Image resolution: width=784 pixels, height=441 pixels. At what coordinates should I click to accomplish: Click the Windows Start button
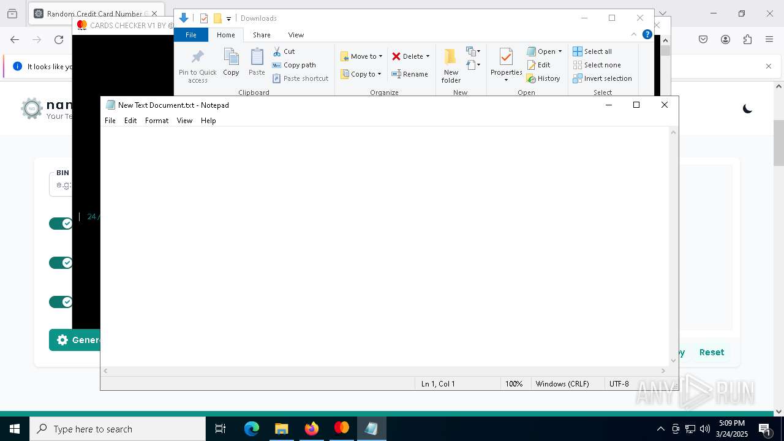[x=15, y=429]
